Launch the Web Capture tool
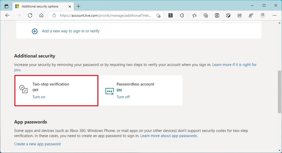This screenshot has width=282, height=153. pos(228,15)
